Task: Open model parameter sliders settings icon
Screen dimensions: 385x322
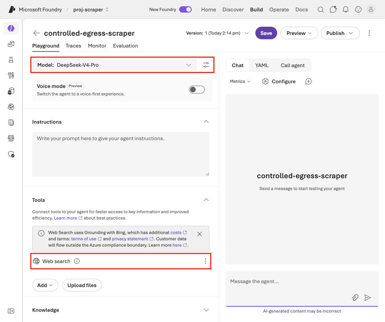Action: 206,65
